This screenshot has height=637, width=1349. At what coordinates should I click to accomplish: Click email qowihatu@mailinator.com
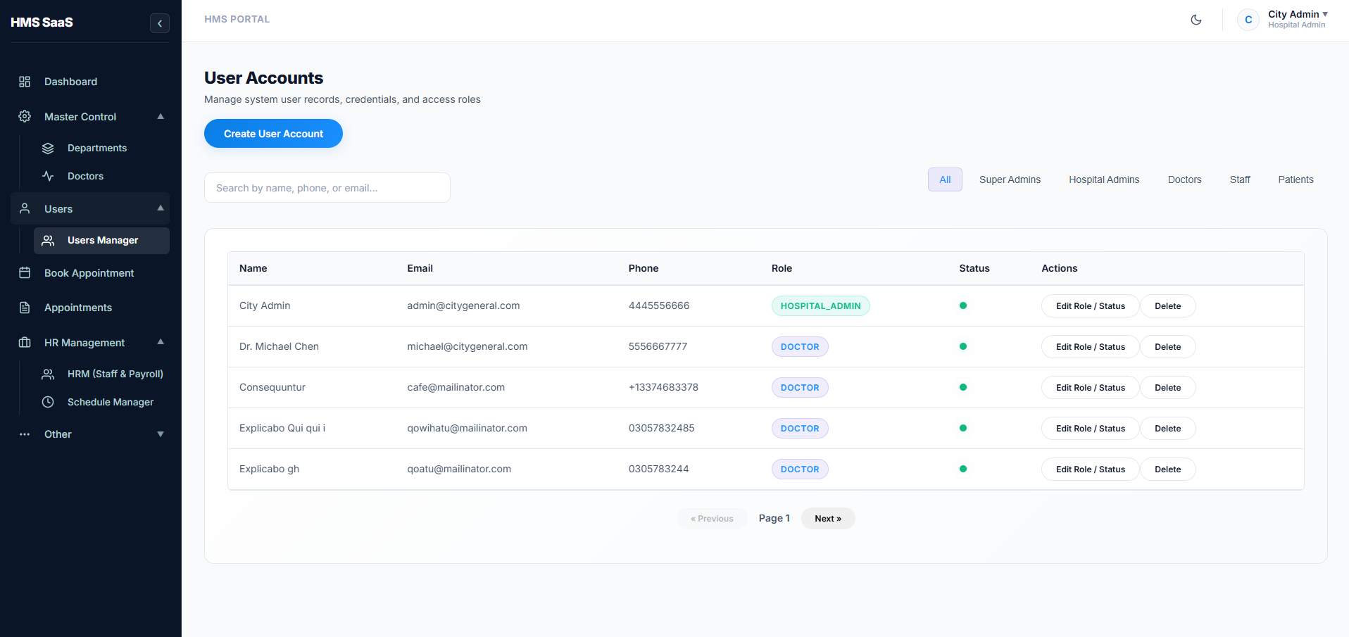click(467, 428)
